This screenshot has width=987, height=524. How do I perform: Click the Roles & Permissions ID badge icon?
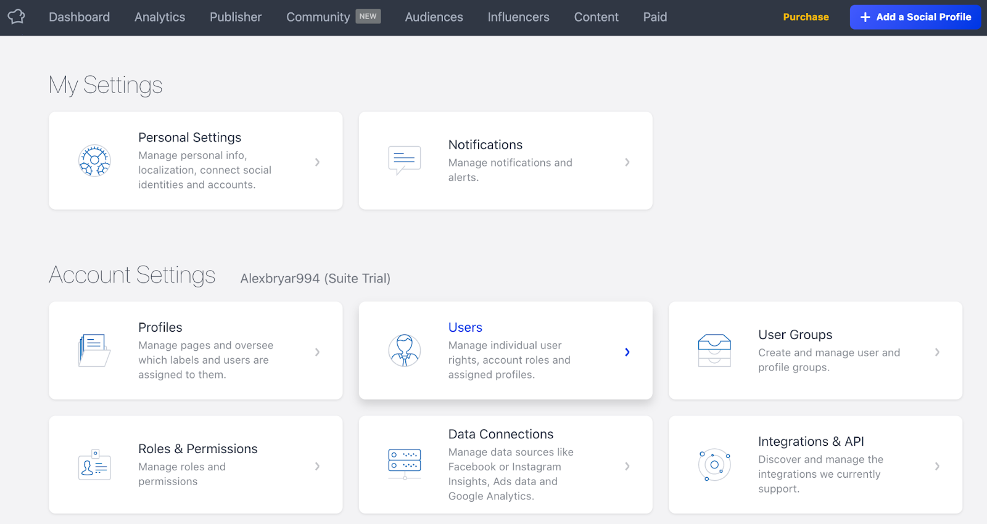click(x=94, y=465)
